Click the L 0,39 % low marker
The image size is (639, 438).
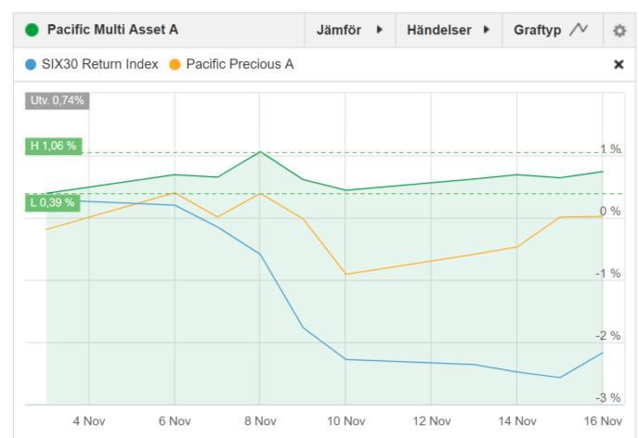coord(53,202)
